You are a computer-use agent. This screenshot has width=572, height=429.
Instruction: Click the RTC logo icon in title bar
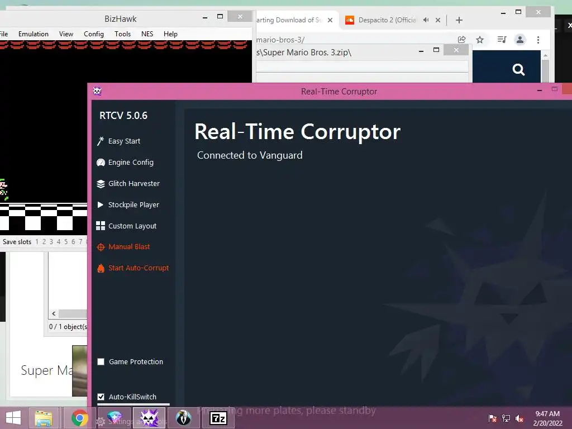[x=97, y=91]
